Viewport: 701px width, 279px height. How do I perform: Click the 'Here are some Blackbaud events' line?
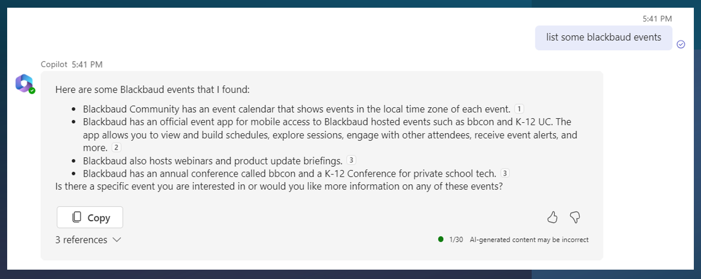153,89
